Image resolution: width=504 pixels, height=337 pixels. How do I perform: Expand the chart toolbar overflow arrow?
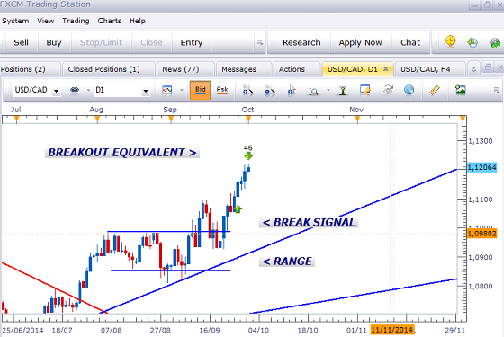[496, 91]
